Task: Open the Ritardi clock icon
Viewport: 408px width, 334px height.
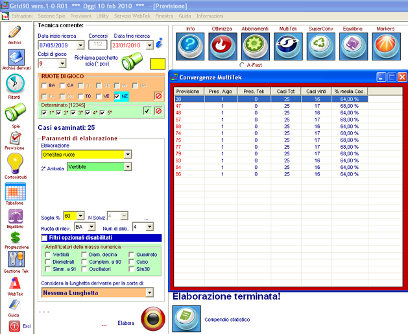Action: pyautogui.click(x=15, y=83)
